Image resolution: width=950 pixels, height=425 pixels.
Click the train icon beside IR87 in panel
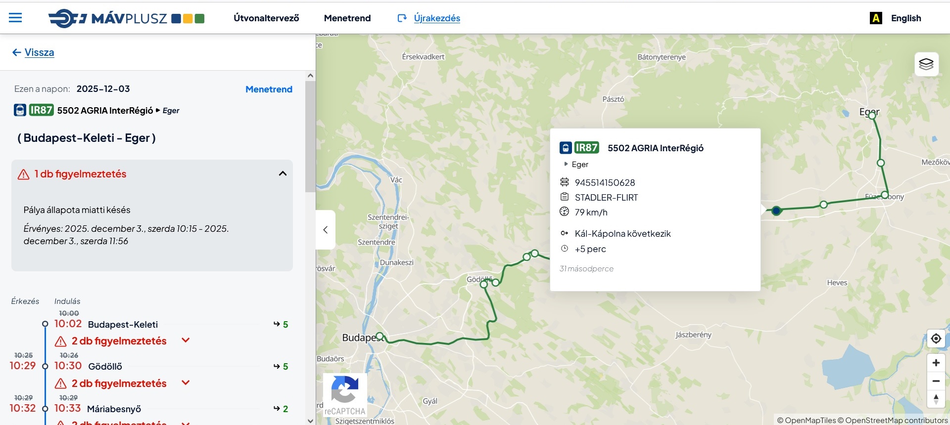20,110
